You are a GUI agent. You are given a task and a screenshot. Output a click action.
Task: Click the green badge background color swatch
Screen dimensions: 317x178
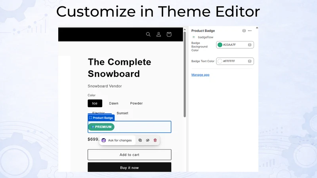coord(220,45)
